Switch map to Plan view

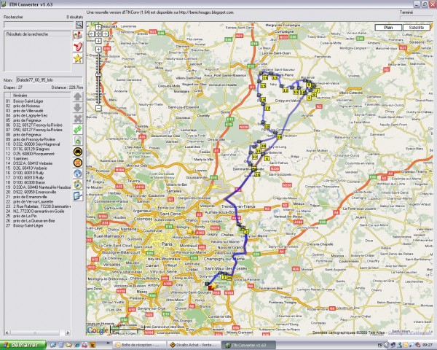tap(387, 27)
